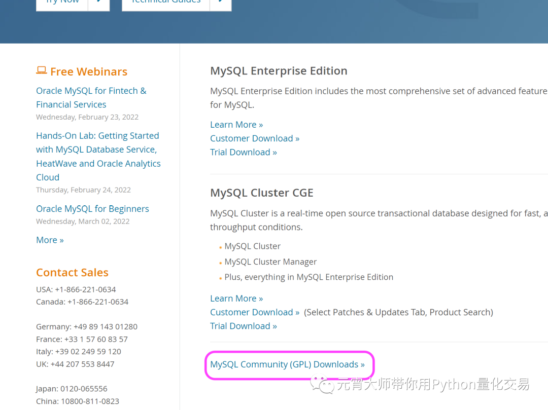This screenshot has width=548, height=410.
Task: Click the UK: +44 207 553 8447 line
Action: pyautogui.click(x=75, y=364)
